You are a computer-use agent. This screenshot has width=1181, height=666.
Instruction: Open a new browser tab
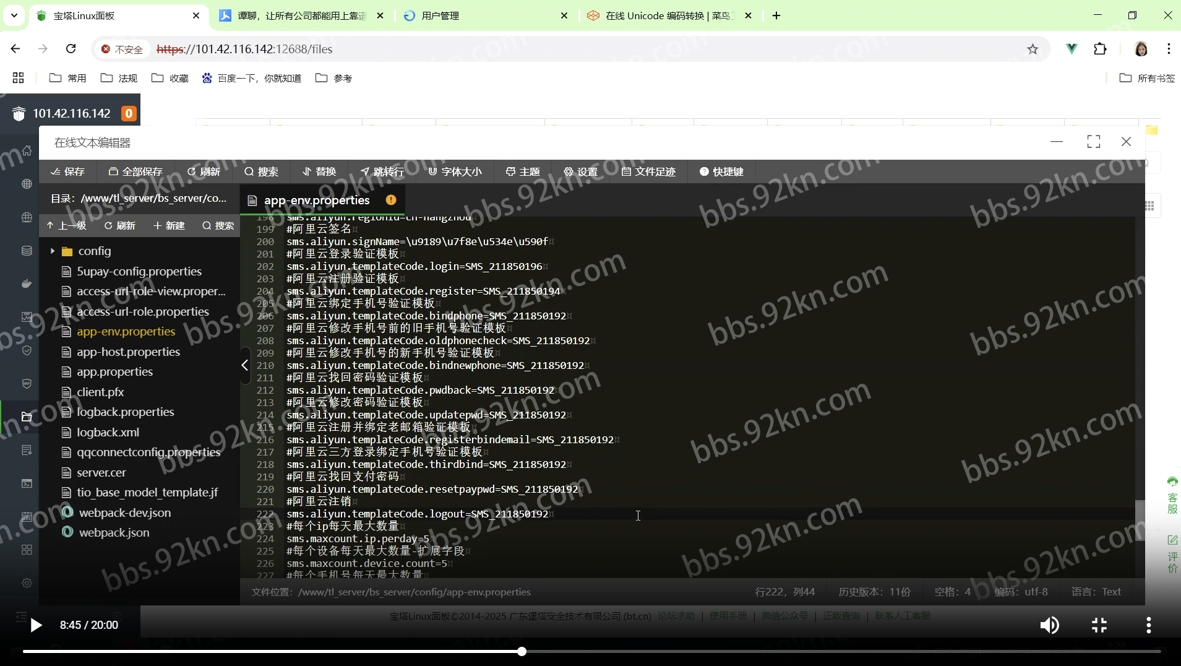pyautogui.click(x=776, y=15)
